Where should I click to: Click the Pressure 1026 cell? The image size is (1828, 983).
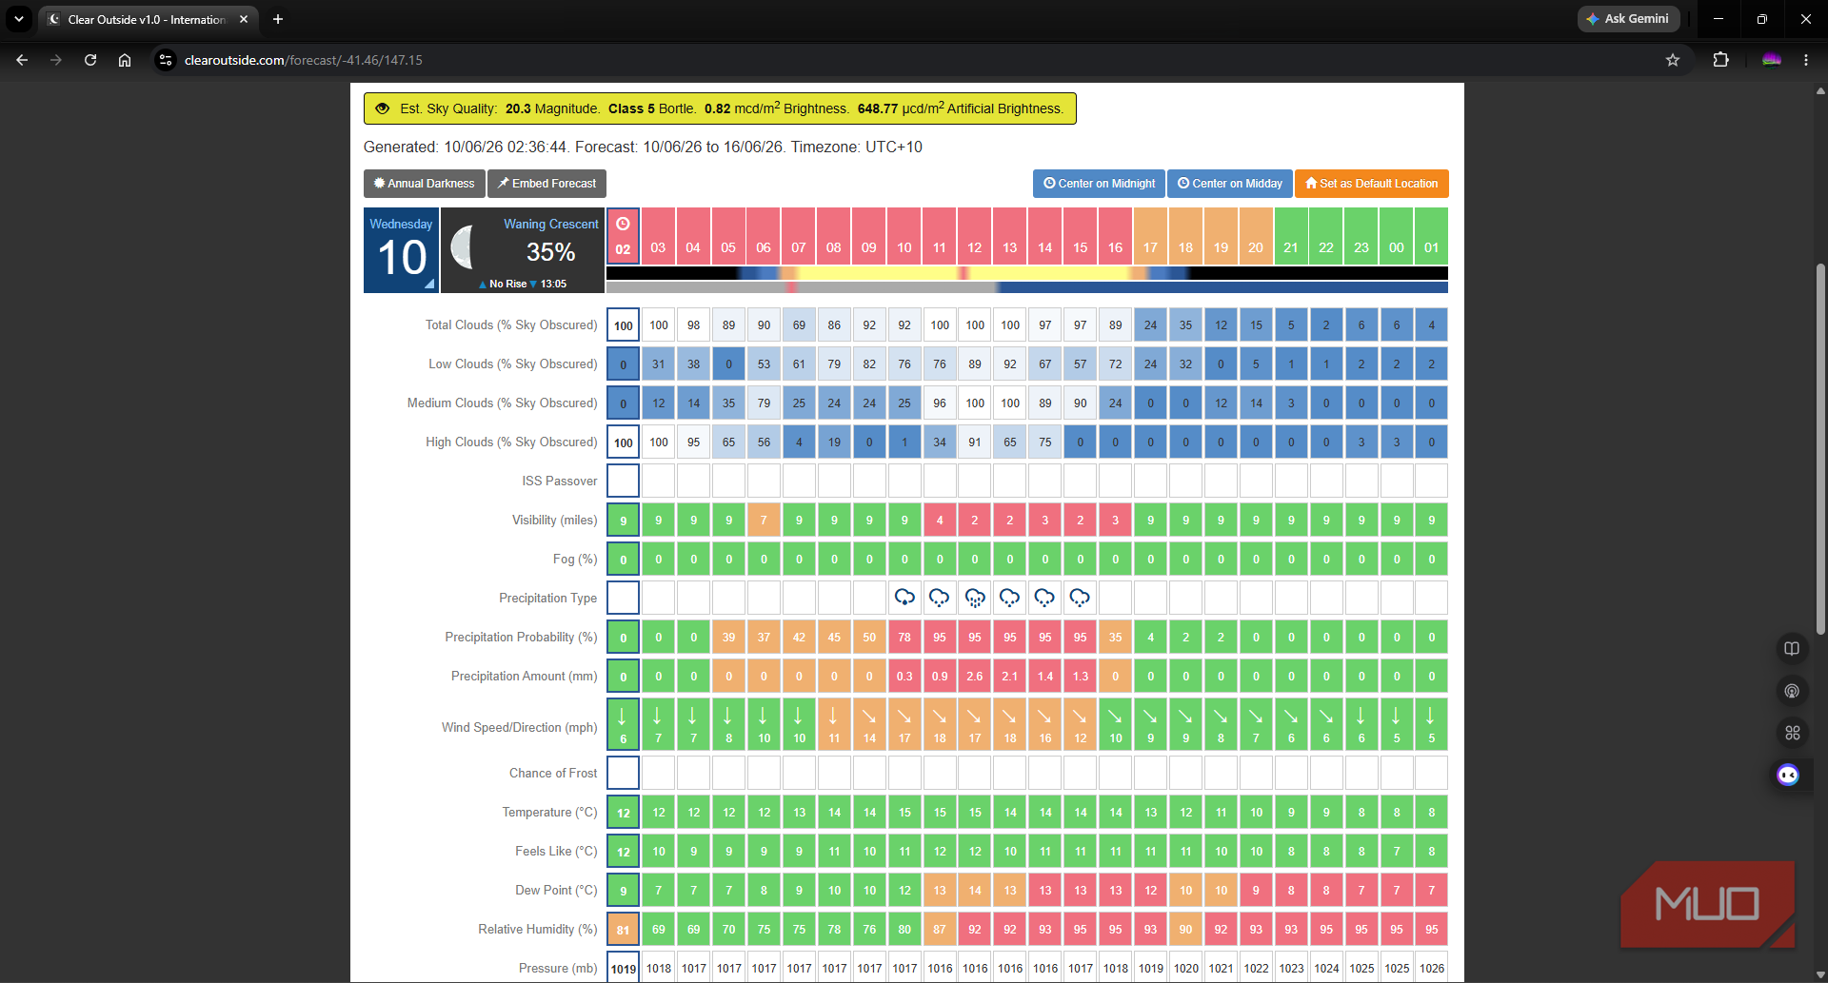point(1431,968)
